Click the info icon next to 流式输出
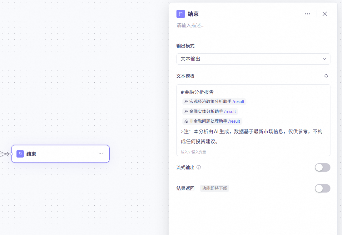The image size is (342, 235). tap(198, 167)
